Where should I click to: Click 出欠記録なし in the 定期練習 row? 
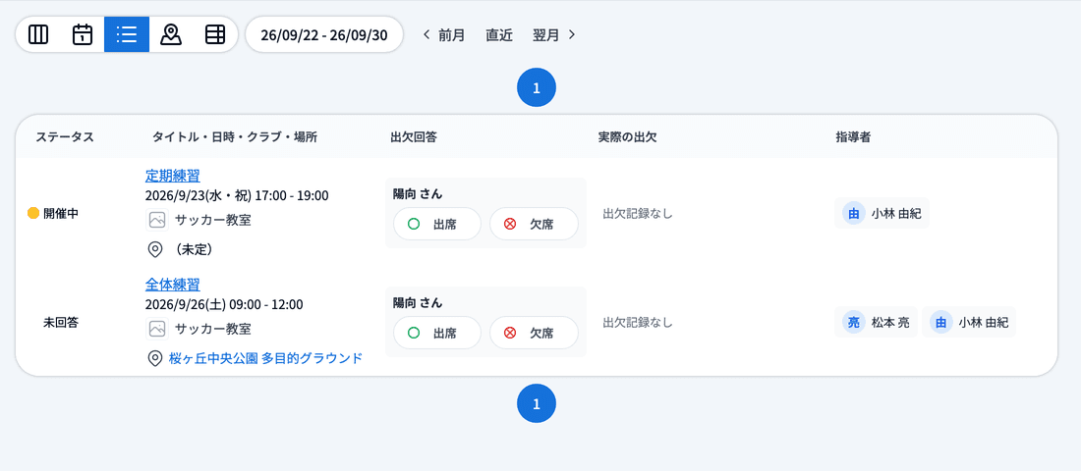tap(638, 214)
